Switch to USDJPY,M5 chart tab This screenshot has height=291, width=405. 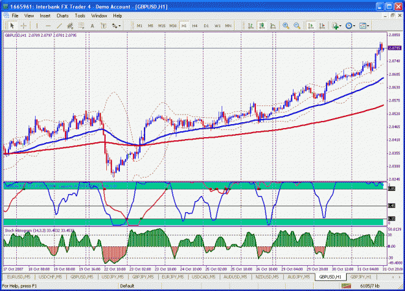click(x=113, y=277)
